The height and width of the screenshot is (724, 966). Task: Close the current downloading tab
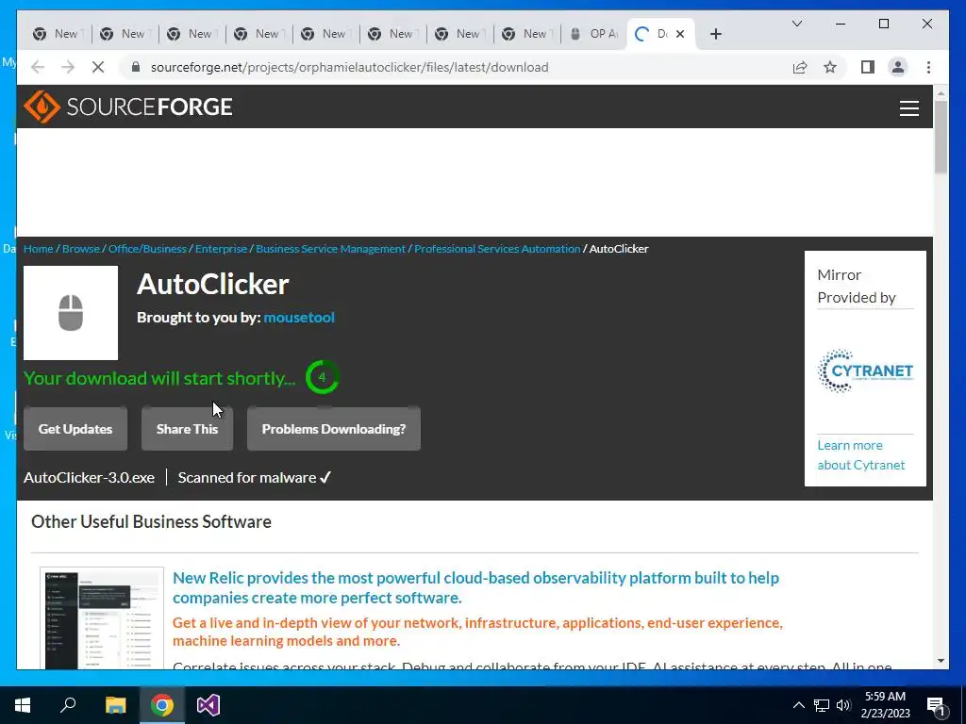tap(680, 34)
